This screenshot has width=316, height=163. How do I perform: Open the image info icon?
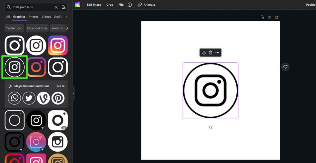click(x=130, y=5)
